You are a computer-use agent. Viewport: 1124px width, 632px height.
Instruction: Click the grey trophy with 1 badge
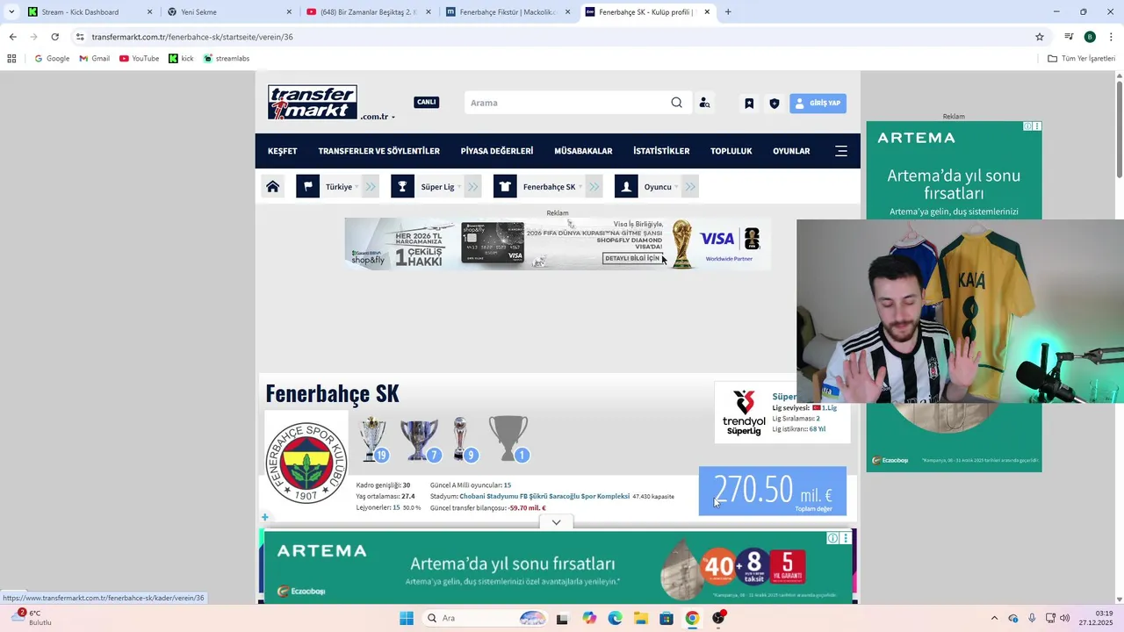click(x=508, y=439)
